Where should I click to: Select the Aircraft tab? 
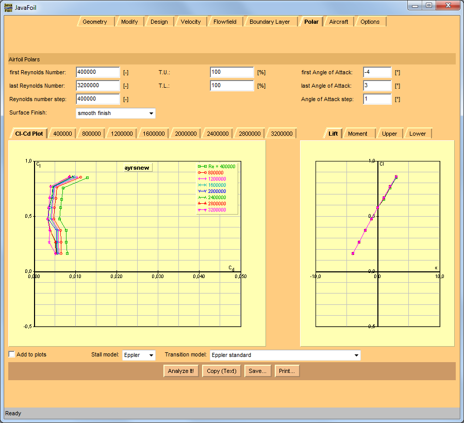coord(339,22)
